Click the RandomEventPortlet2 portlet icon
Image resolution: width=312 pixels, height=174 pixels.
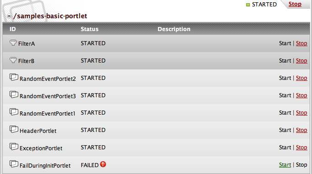(14, 77)
